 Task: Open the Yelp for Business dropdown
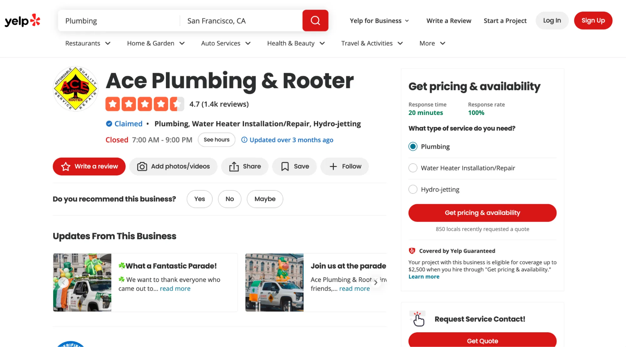(379, 21)
